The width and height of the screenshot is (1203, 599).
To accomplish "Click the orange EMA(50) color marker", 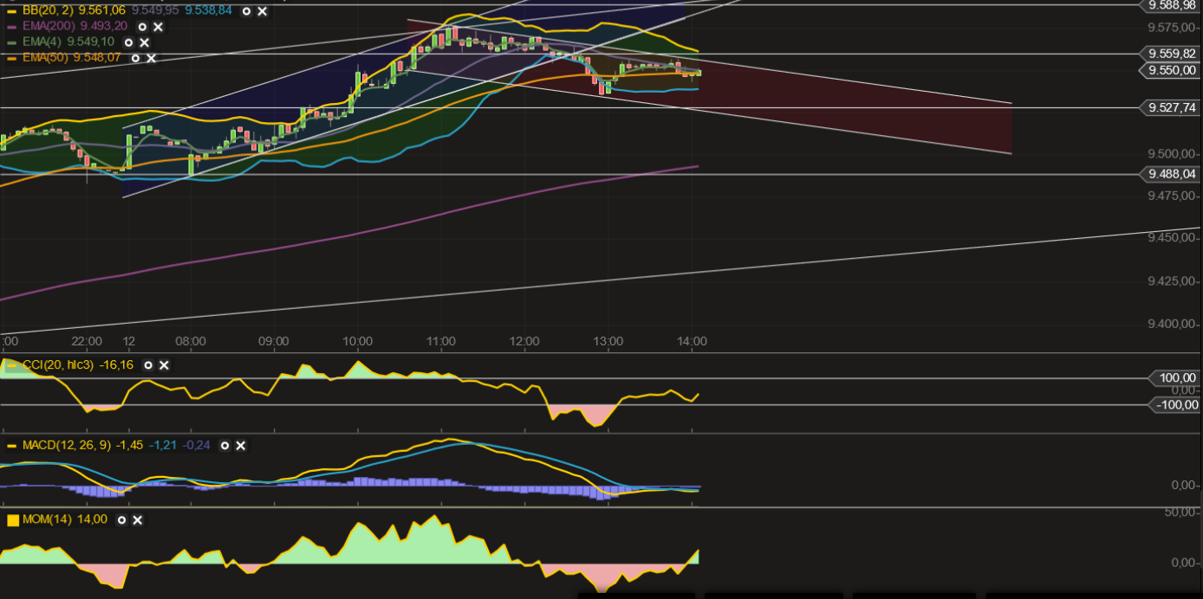I will pyautogui.click(x=10, y=58).
